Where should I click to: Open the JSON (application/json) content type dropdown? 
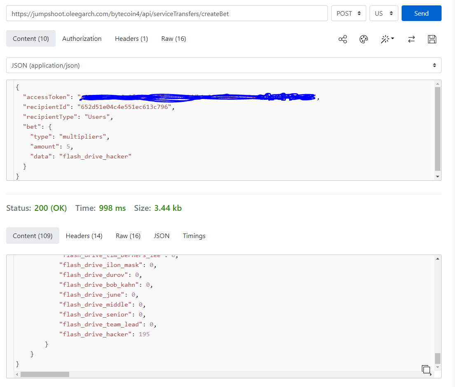224,65
